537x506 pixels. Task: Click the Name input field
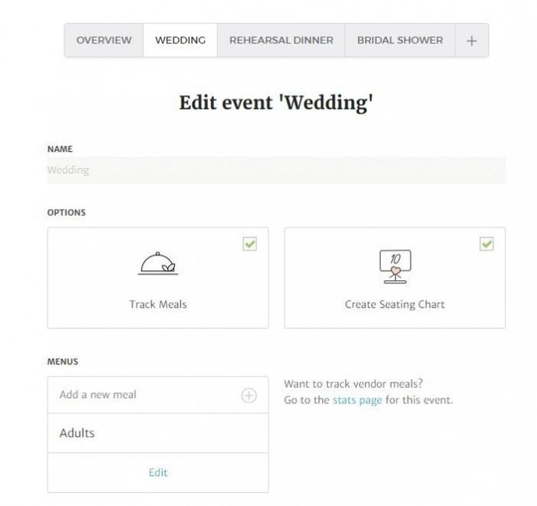click(276, 170)
